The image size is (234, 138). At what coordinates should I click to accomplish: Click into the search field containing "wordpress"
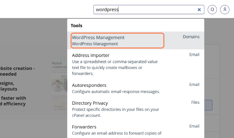145,10
